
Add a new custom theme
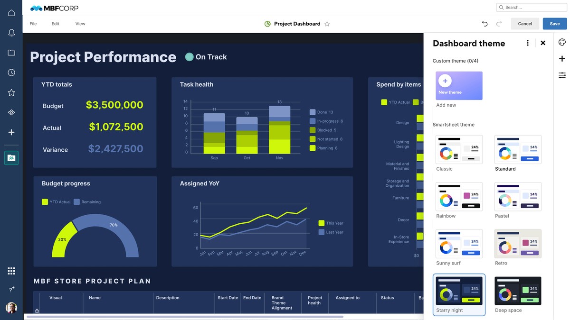point(459,86)
